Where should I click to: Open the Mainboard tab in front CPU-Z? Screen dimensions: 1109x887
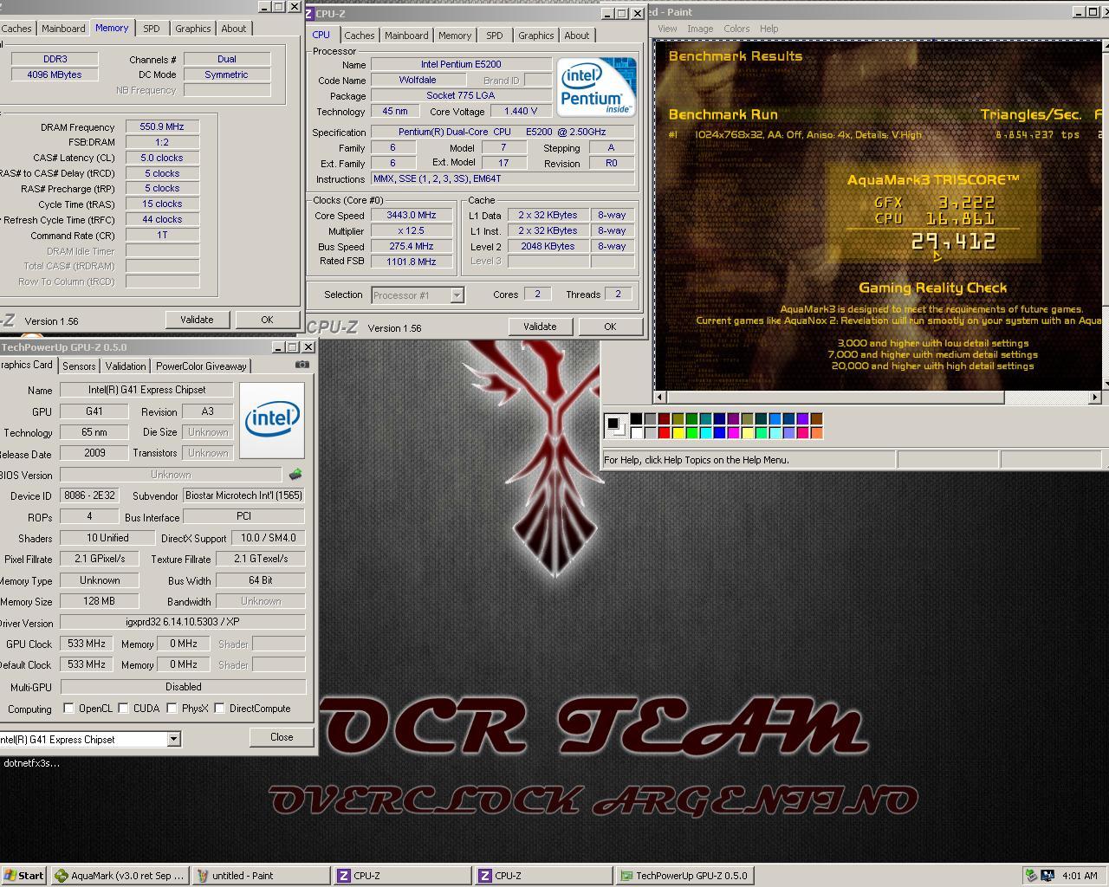pos(406,36)
